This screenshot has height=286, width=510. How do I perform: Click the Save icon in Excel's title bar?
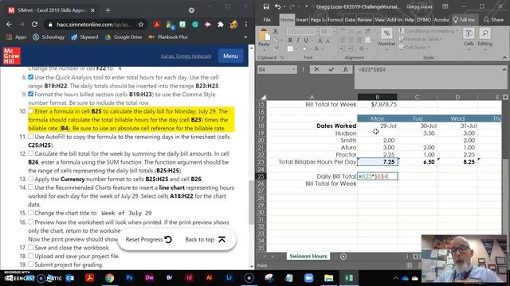click(x=266, y=6)
